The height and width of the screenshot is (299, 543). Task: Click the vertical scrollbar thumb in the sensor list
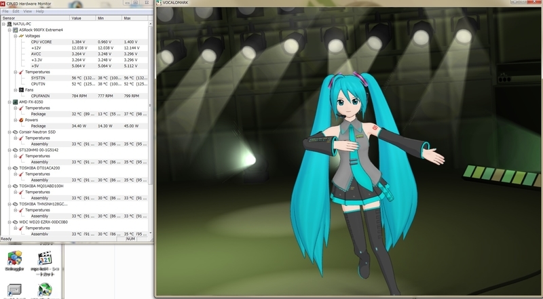150,106
